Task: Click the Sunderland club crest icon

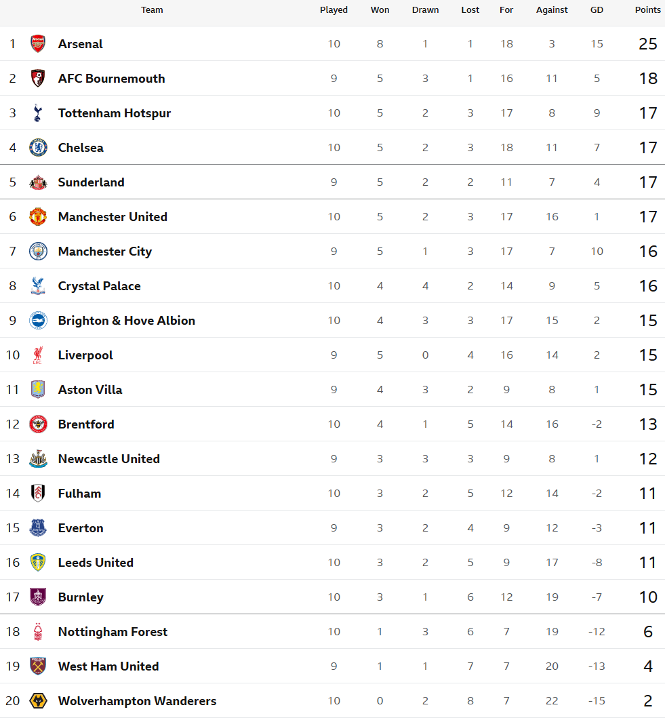Action: point(38,182)
